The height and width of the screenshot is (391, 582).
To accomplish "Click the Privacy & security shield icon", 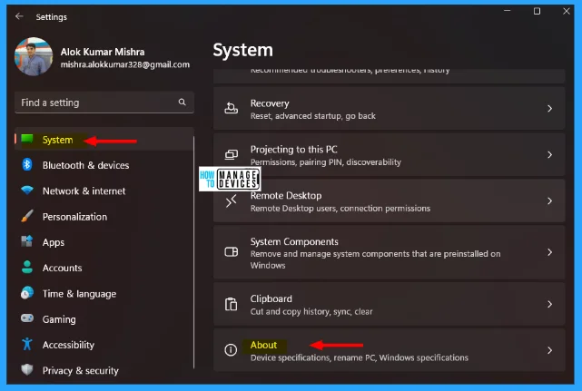I will (x=27, y=369).
